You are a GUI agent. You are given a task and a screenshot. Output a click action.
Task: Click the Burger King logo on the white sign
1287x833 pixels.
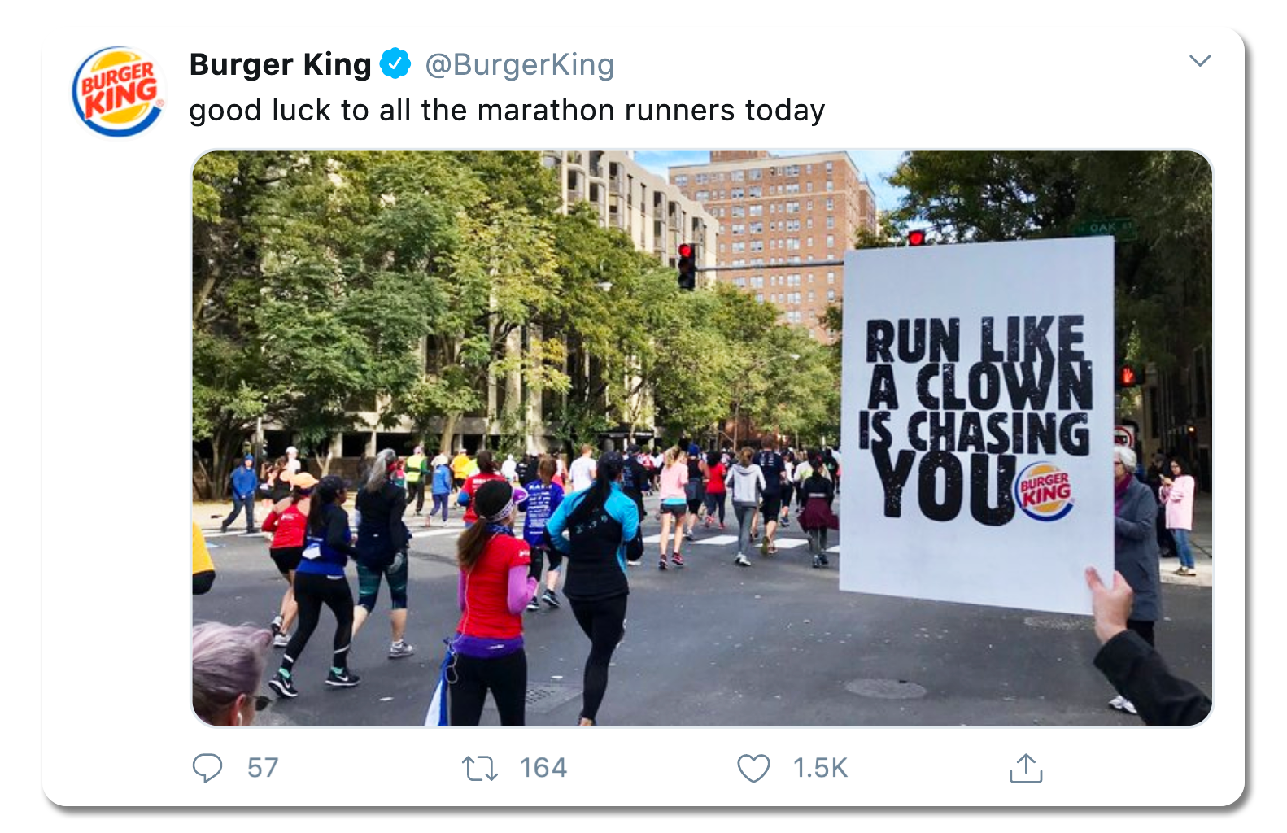pos(1045,491)
